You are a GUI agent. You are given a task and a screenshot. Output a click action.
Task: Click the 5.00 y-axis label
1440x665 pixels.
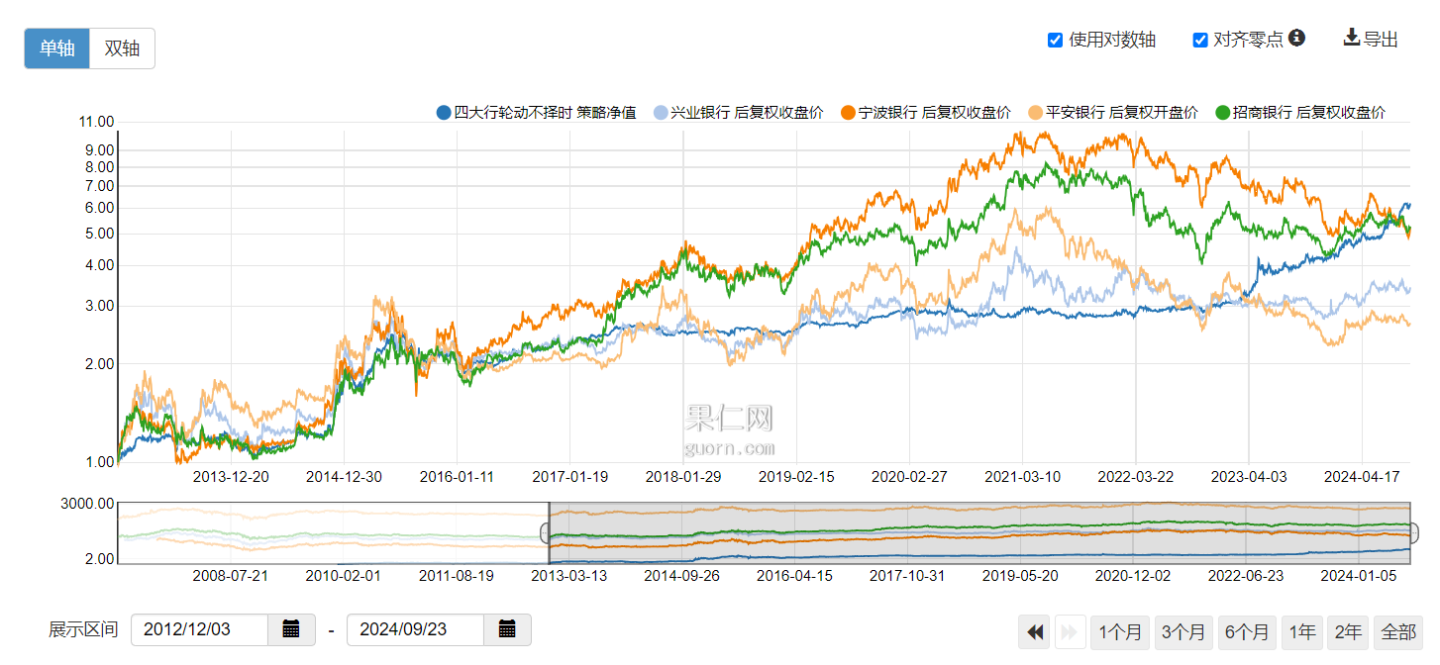tap(100, 234)
